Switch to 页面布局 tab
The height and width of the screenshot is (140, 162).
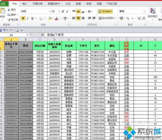click(x=38, y=4)
